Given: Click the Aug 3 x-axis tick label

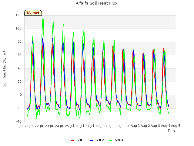Looking at the screenshot, I should click(156, 126).
